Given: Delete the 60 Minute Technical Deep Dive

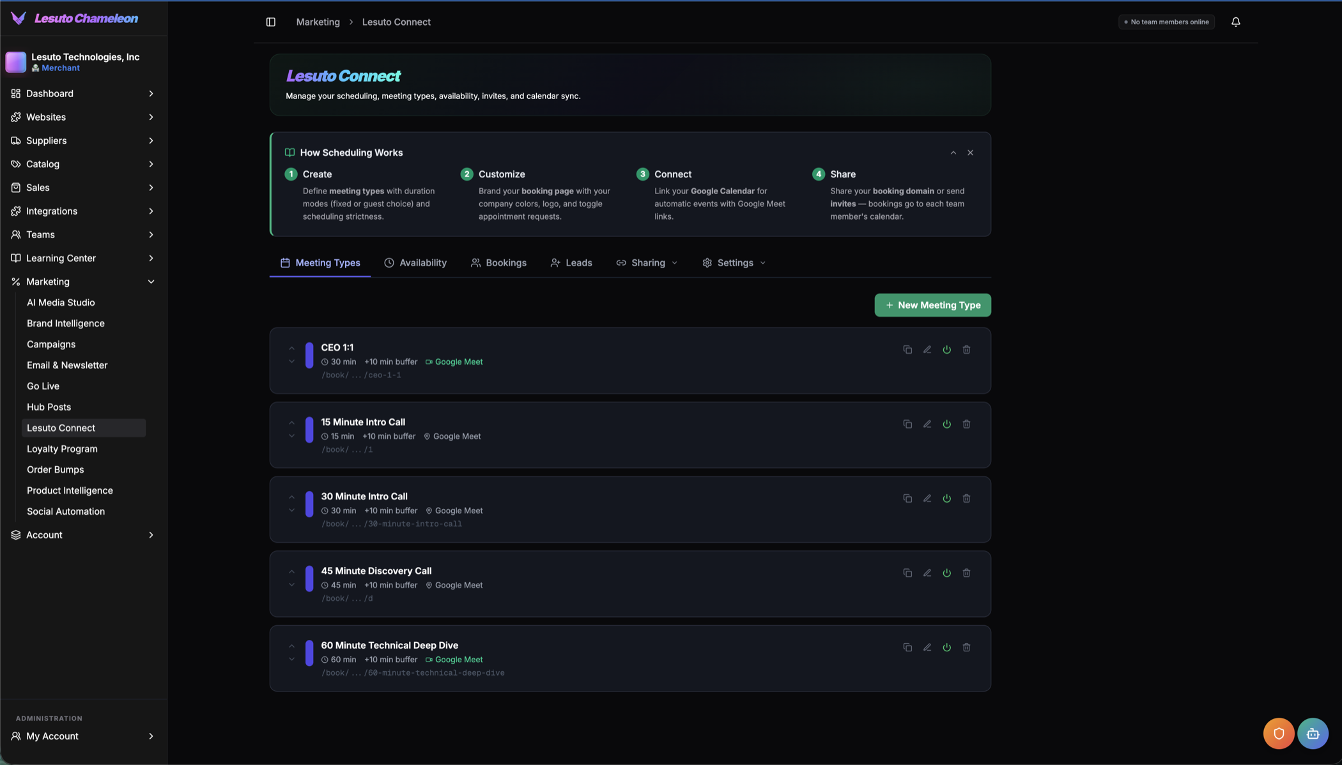Looking at the screenshot, I should pos(967,647).
